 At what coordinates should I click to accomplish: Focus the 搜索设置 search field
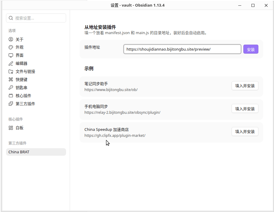pyautogui.click(x=36, y=18)
